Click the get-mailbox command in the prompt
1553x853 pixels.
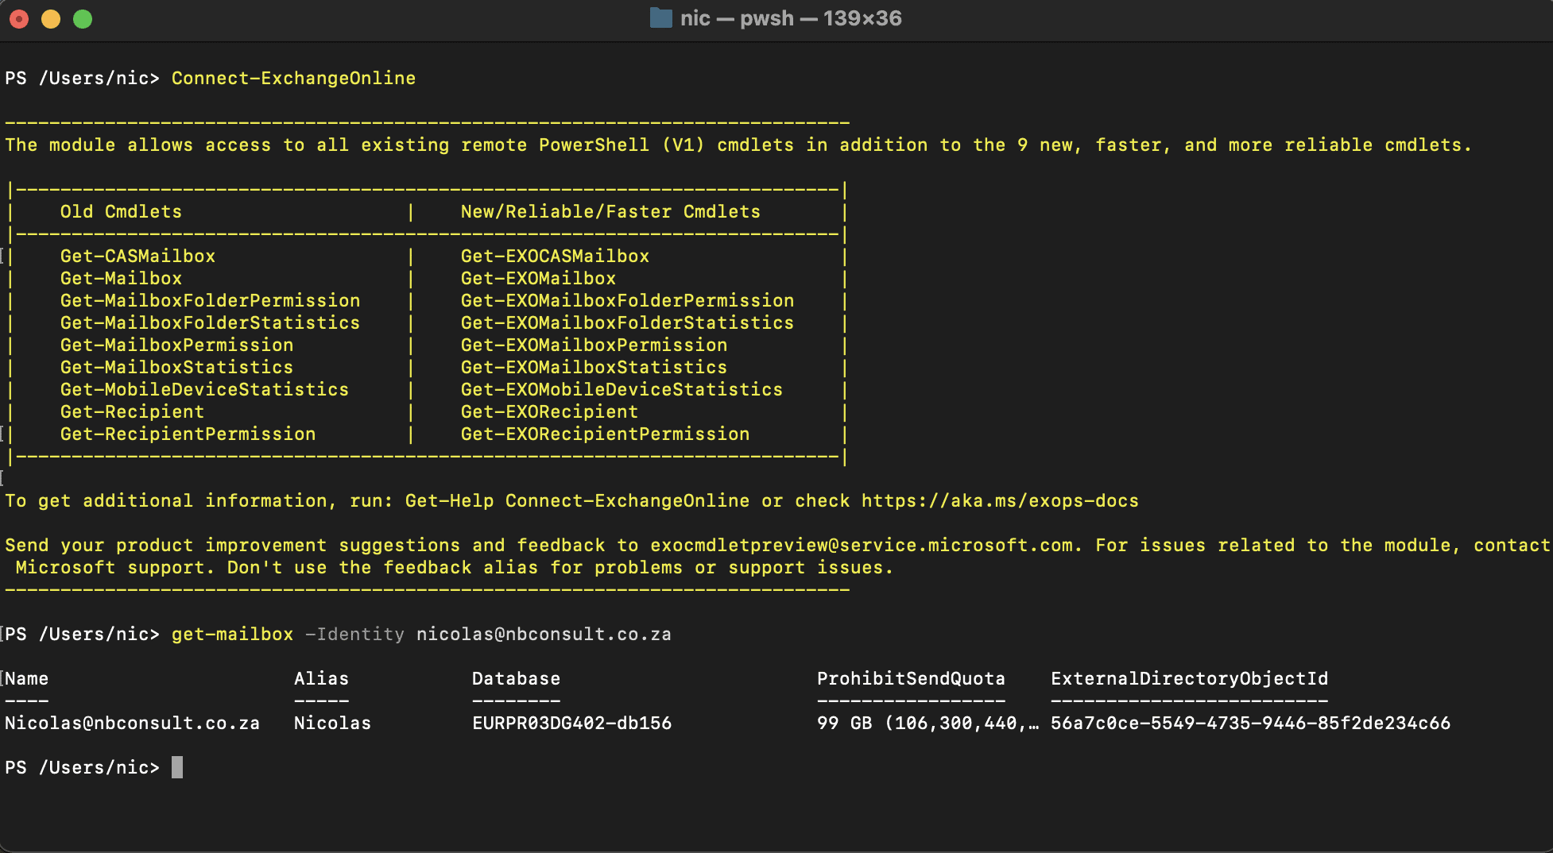[x=231, y=634]
